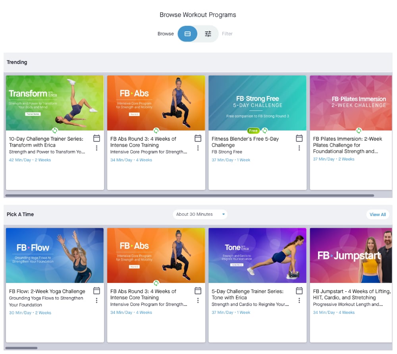Open three-dot menu on Trending FB Abs card
The width and height of the screenshot is (397, 354).
coord(198,148)
